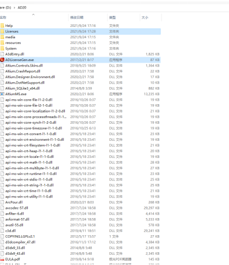Select api-ms-win-crt-multibyte-l1-1-0.dll file name

point(32,168)
